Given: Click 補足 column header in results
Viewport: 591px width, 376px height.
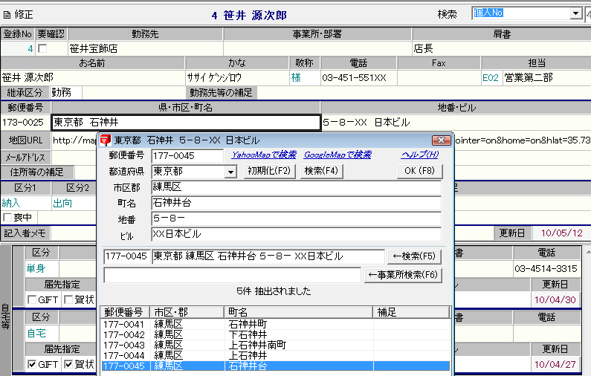Looking at the screenshot, I should pyautogui.click(x=411, y=312).
